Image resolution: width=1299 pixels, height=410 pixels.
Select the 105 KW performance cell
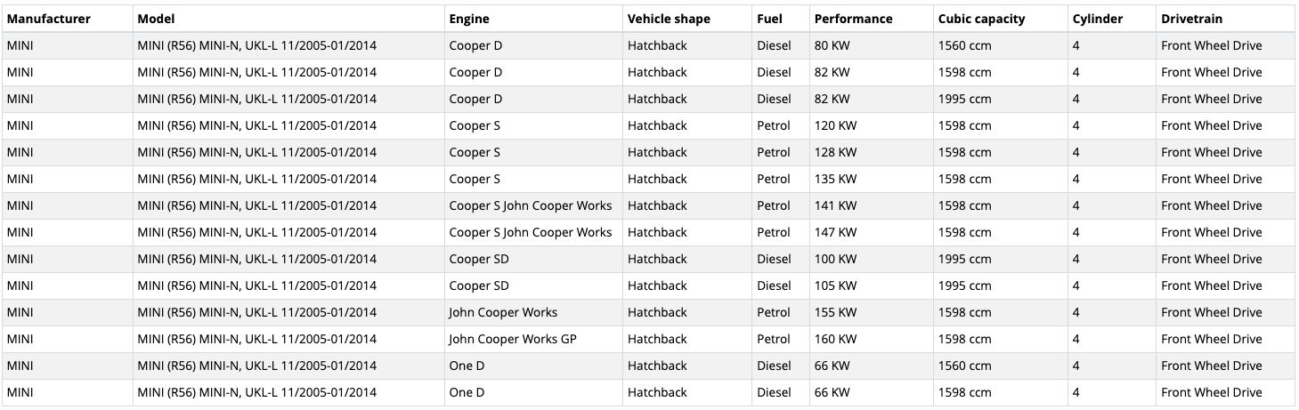click(835, 285)
